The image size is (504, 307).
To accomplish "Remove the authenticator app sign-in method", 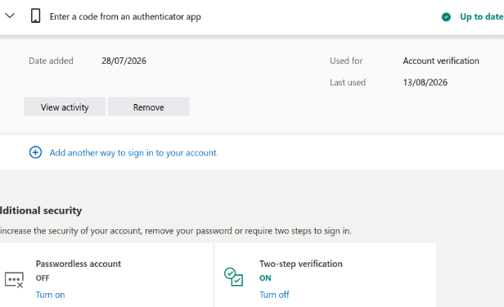I will pyautogui.click(x=149, y=106).
